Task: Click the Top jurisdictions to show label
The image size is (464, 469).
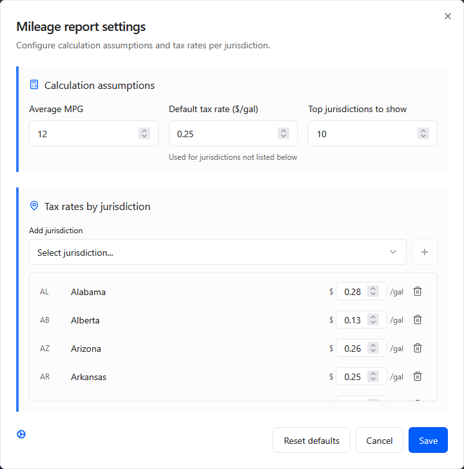Action: tap(358, 109)
